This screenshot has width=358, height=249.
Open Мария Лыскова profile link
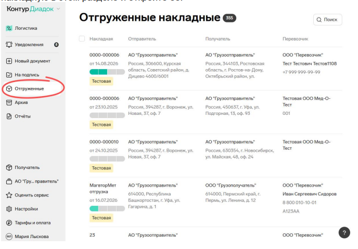point(32,237)
